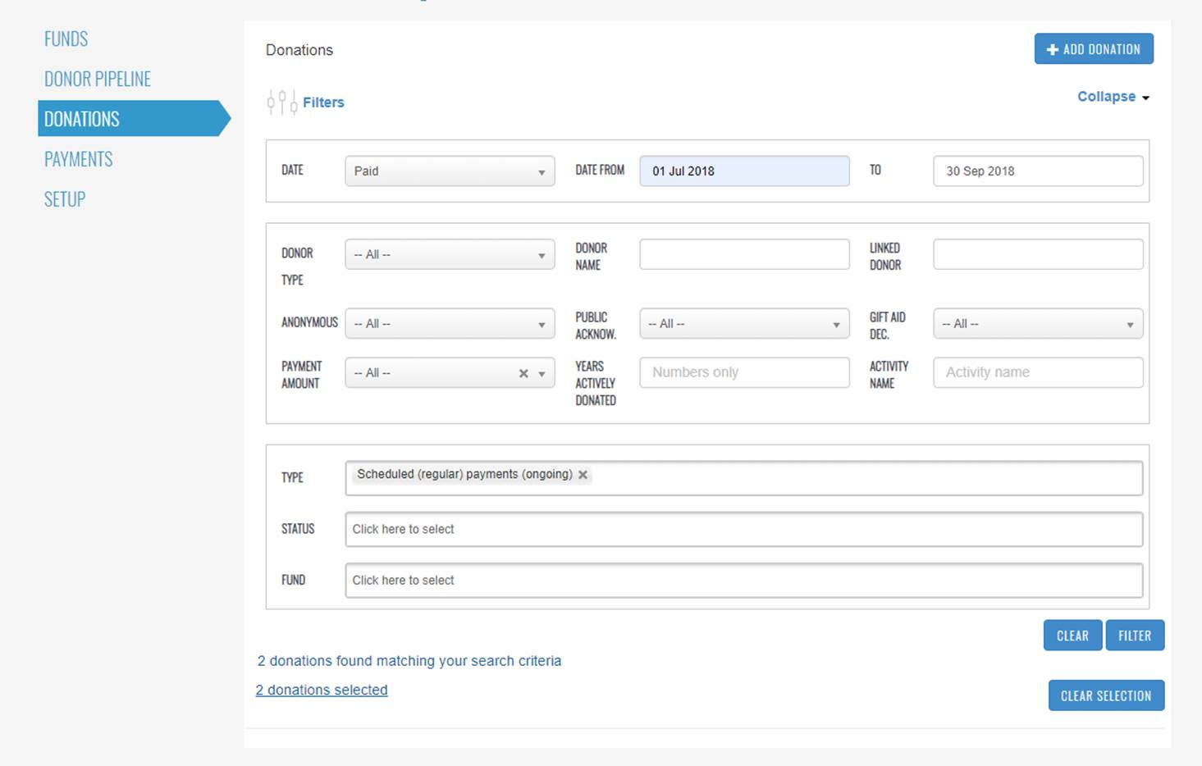Click the Clear Selection button
Screen dimensions: 1202x766
tap(1105, 695)
